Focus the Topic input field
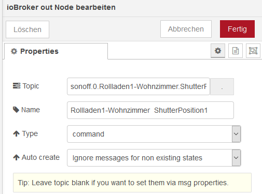Image resolution: width=262 pixels, height=194 pixels. (x=139, y=86)
